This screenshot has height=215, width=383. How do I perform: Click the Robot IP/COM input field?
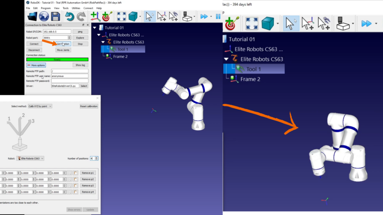pyautogui.click(x=57, y=32)
